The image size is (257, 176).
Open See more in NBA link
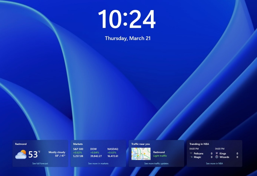(214, 163)
